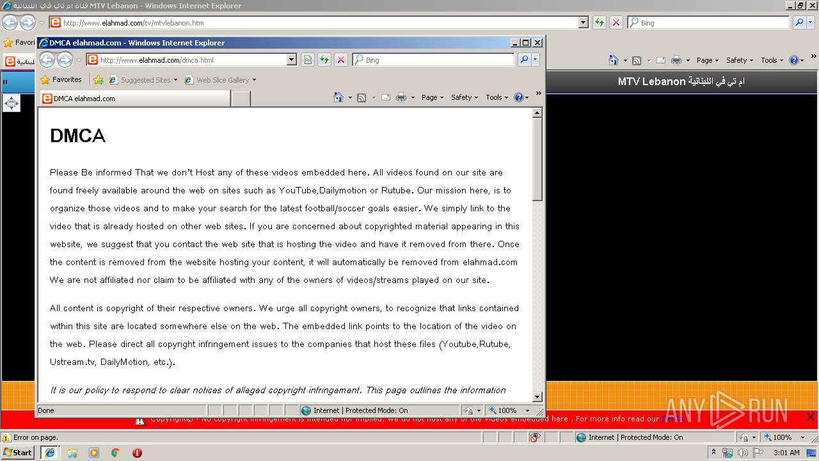
Task: Click Home icon in MTV Lebanon window
Action: pos(614,60)
